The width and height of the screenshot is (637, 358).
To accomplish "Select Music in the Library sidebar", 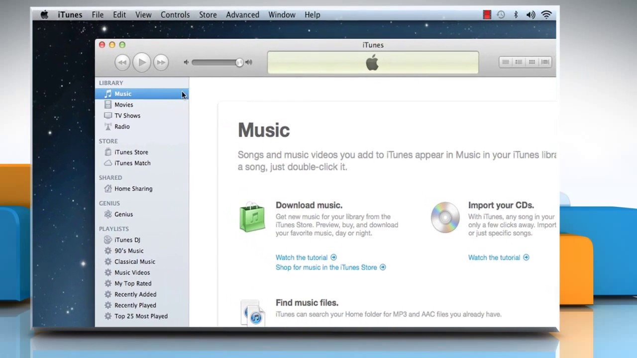I will pyautogui.click(x=142, y=93).
